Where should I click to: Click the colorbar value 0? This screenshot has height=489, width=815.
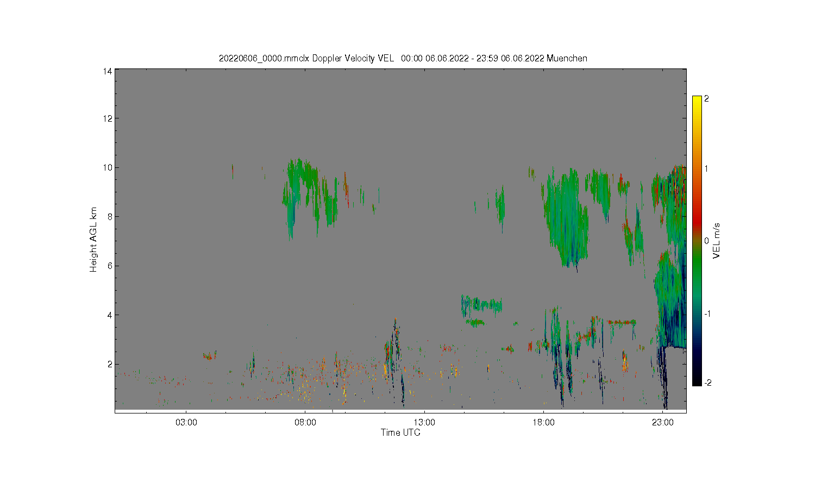coord(706,241)
